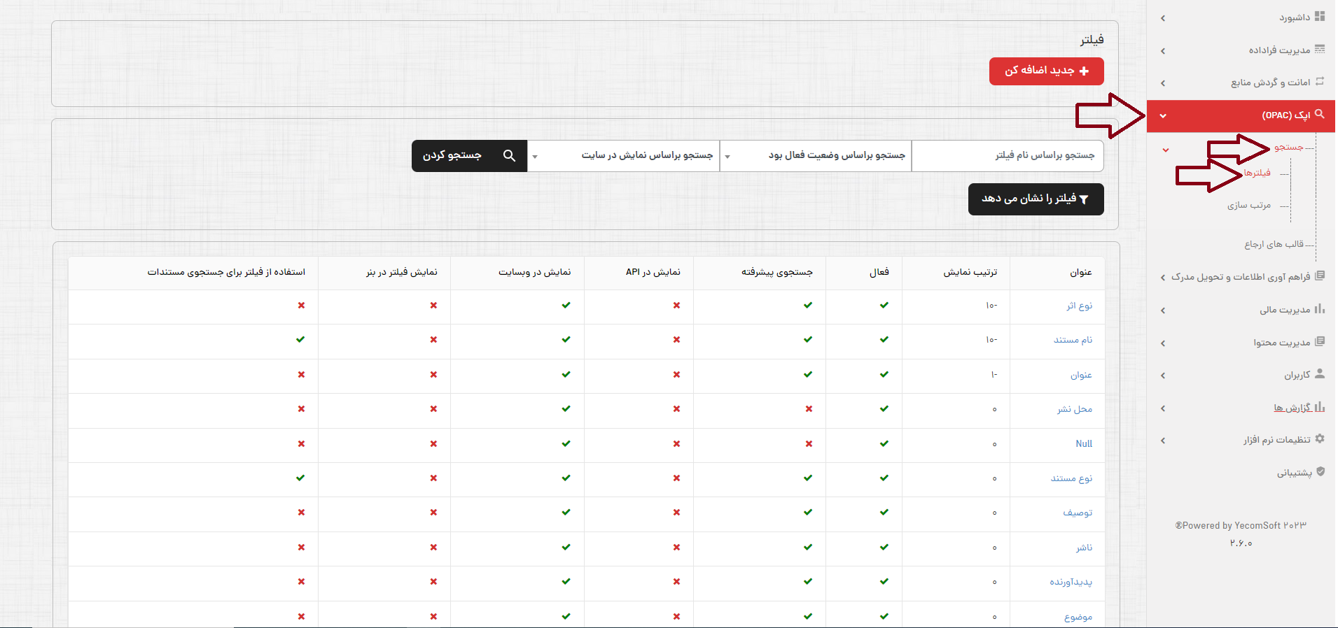Screen dimensions: 1338x628
Task: Select the قالب های ارجاع menu item
Action: [x=1274, y=245]
